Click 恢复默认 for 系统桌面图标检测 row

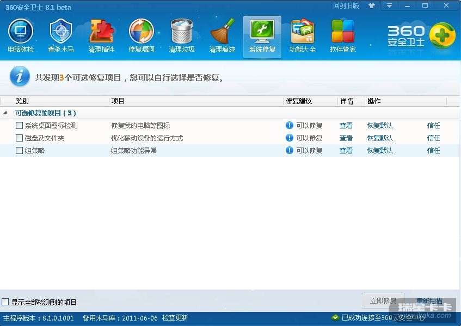coord(380,126)
